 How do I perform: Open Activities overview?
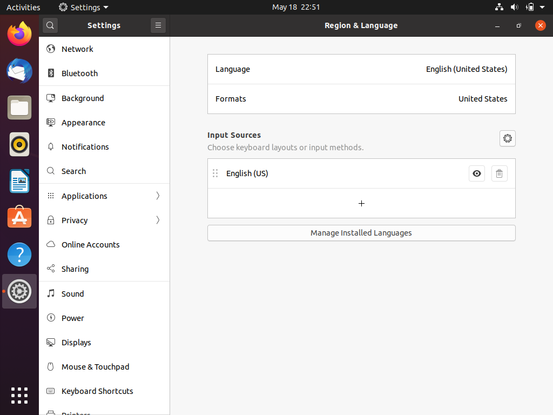click(x=23, y=7)
